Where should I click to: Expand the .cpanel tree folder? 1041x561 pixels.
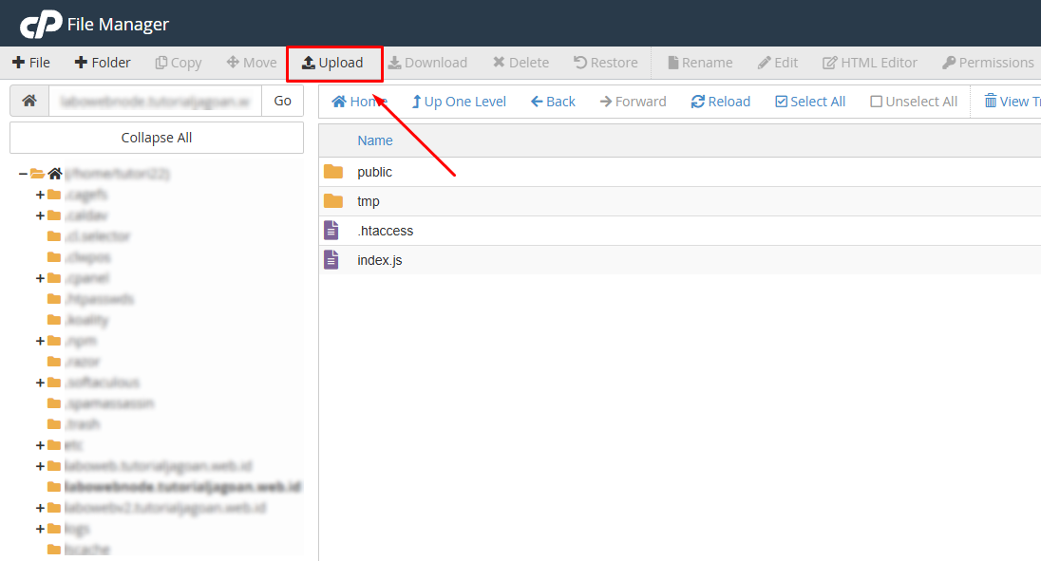point(40,278)
